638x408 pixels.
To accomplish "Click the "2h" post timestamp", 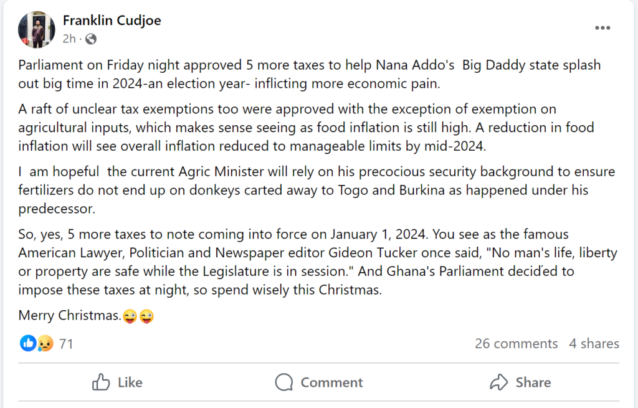I will coord(69,39).
